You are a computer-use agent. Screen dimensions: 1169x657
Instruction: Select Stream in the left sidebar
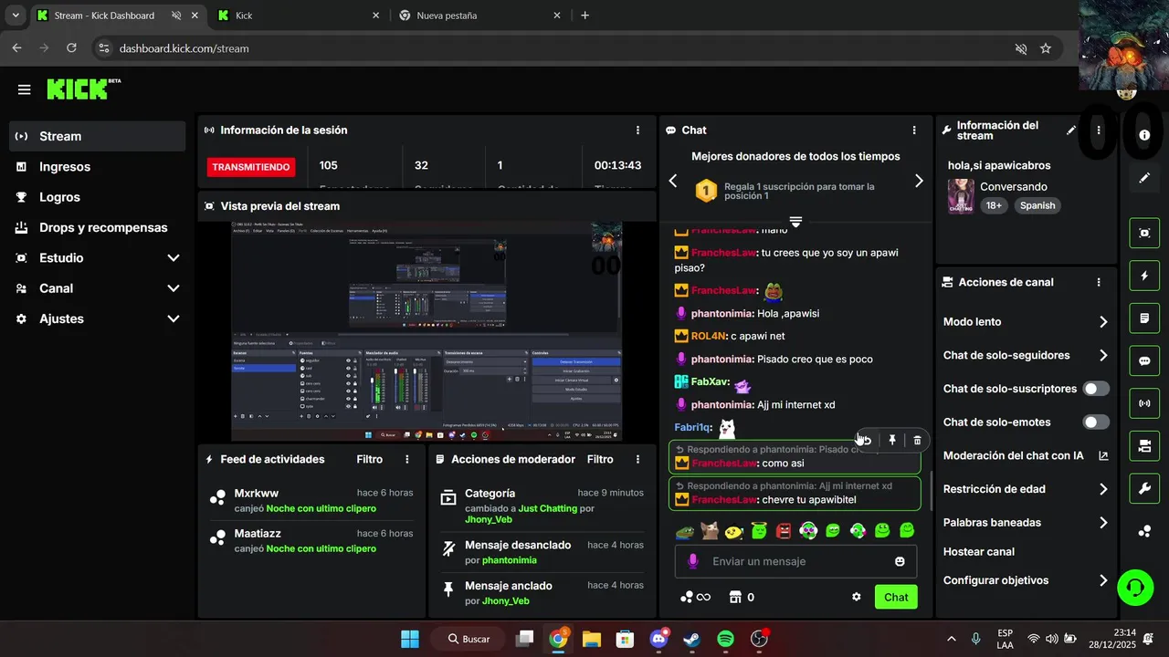98,136
